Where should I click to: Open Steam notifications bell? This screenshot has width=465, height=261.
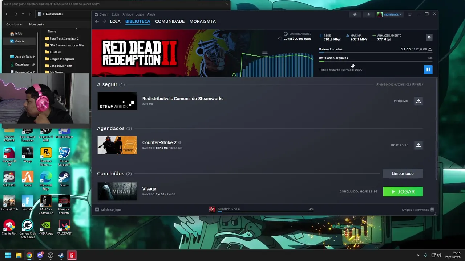click(x=368, y=14)
